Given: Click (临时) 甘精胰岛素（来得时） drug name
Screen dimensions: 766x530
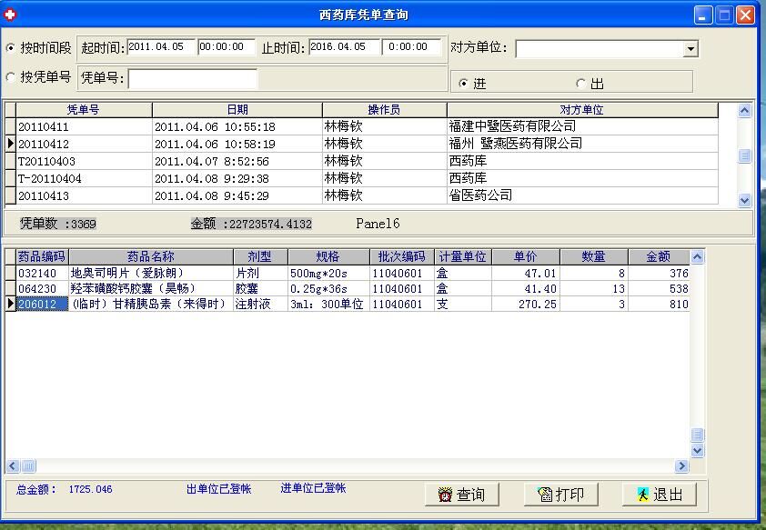Looking at the screenshot, I should click(151, 304).
